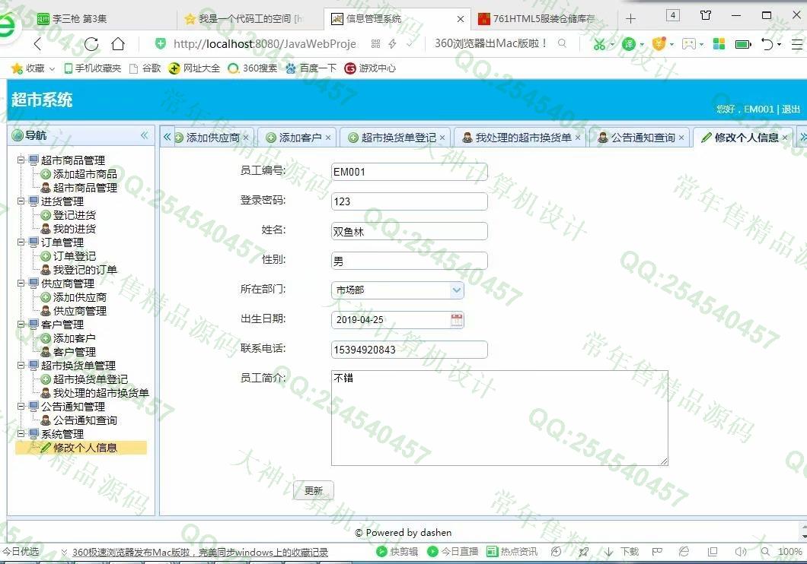Close the 信息管理系统 browser tab
The image size is (807, 564).
460,19
